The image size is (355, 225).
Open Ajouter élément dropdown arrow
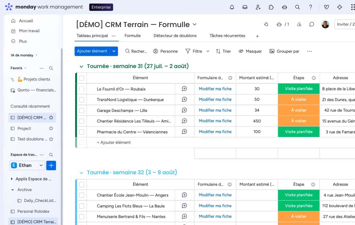pyautogui.click(x=114, y=51)
